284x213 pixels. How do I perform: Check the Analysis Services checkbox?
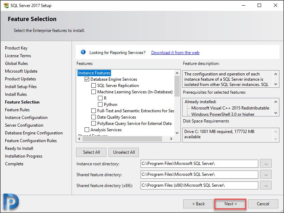pyautogui.click(x=87, y=130)
